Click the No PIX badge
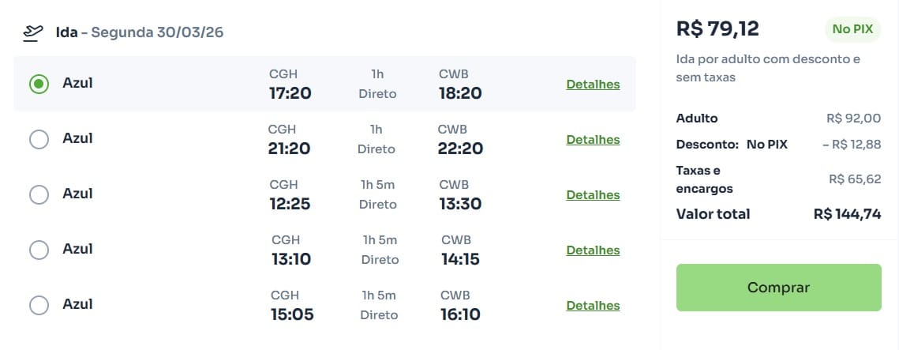This screenshot has width=899, height=350. tap(852, 29)
